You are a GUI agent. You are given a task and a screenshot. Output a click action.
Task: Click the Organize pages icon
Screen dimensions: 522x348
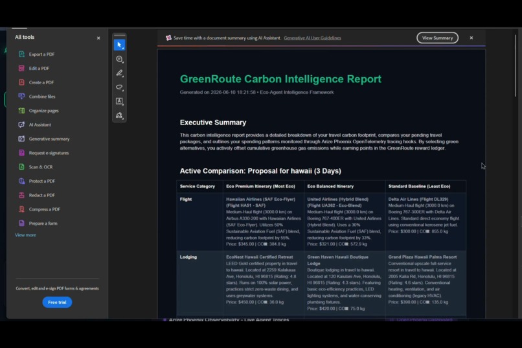[21, 111]
